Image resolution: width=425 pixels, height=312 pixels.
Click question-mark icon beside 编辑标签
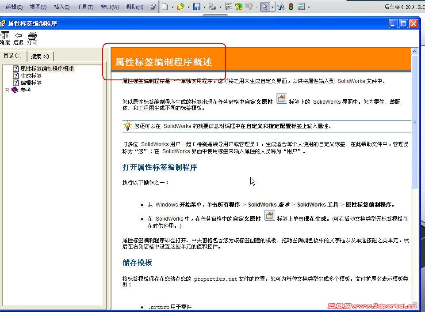coord(16,83)
